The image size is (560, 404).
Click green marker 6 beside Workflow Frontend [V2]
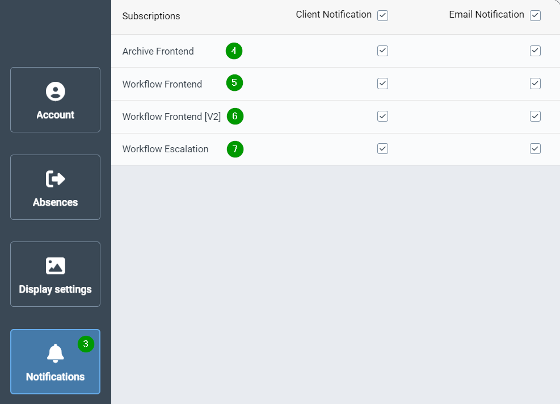click(x=235, y=116)
